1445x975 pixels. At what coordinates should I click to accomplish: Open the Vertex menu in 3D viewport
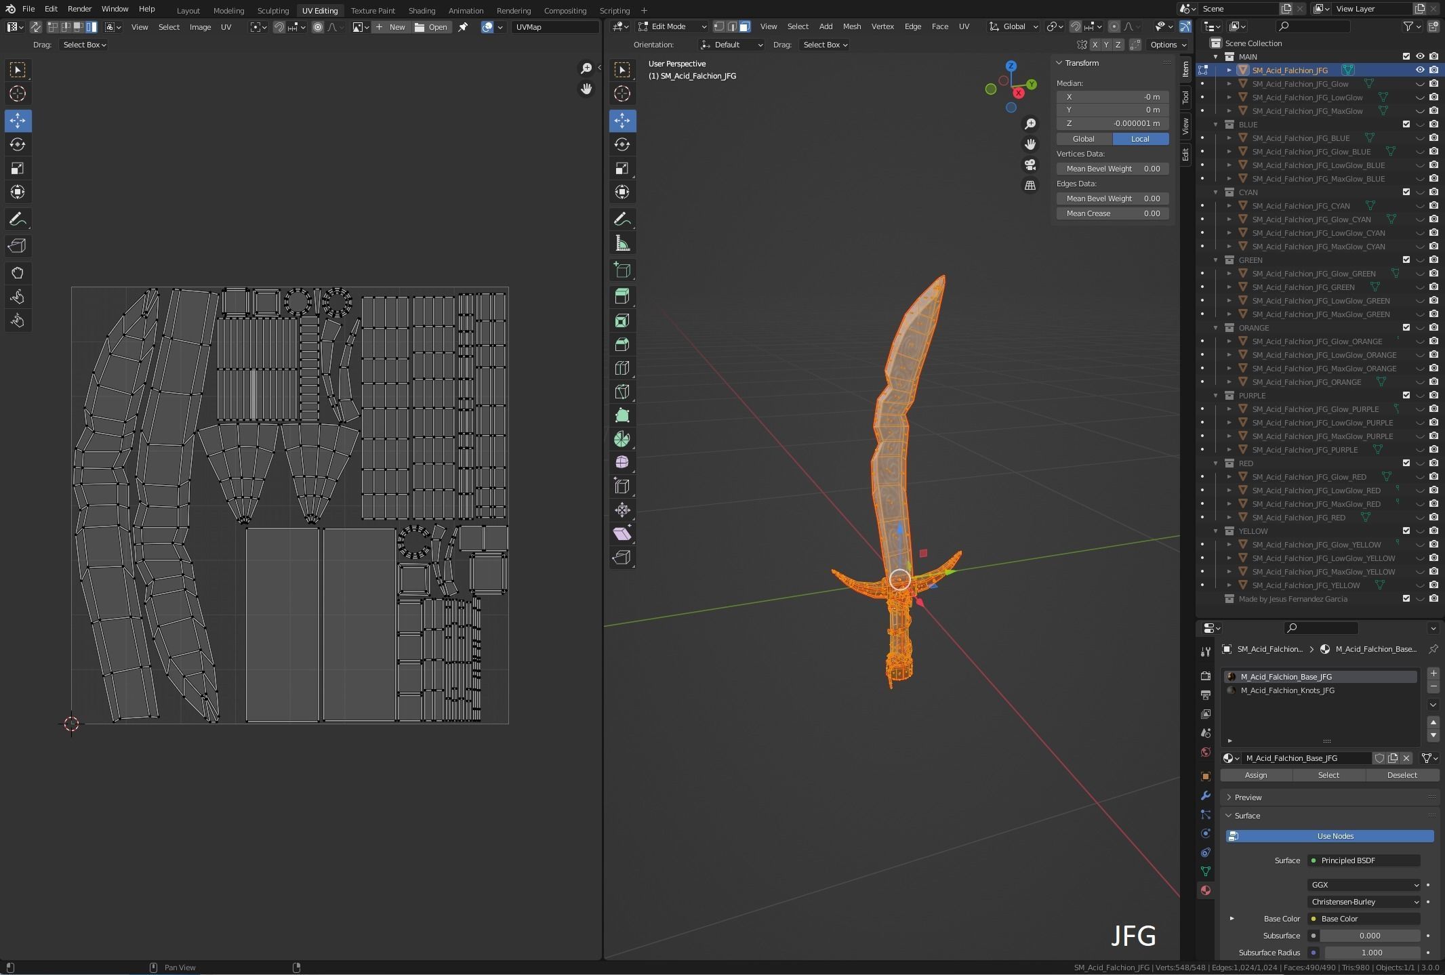[882, 26]
